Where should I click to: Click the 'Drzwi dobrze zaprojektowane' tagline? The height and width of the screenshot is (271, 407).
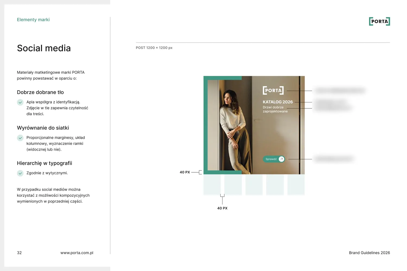[275, 109]
